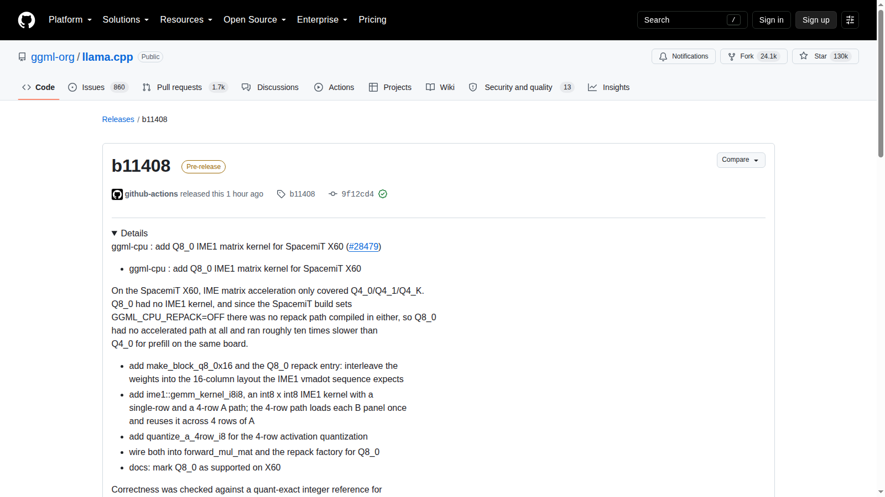This screenshot has width=885, height=497.
Task: Click the tag icon beside b11408
Action: [281, 194]
